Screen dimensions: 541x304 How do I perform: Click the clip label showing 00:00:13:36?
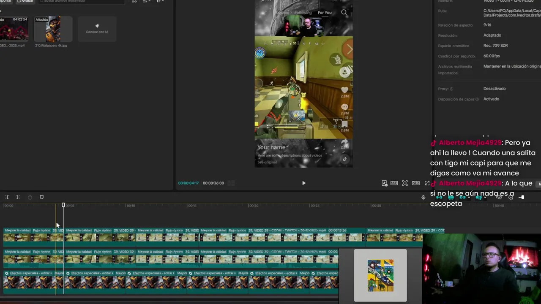[x=337, y=231]
